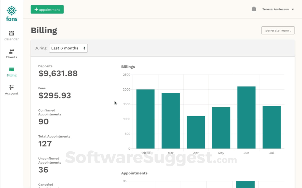Screen dimensions: 302x188
Task: Open notifications bell icon
Action: (x=254, y=9)
